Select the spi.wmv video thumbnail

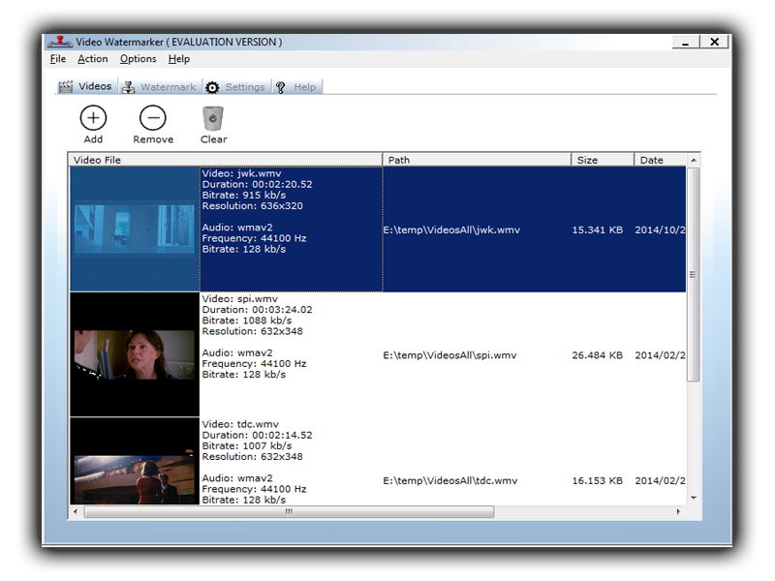click(x=135, y=354)
